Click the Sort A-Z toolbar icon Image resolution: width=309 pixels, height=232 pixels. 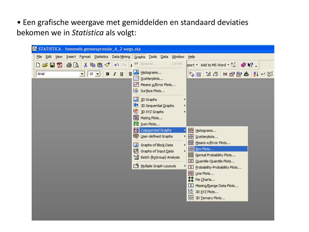(256, 74)
